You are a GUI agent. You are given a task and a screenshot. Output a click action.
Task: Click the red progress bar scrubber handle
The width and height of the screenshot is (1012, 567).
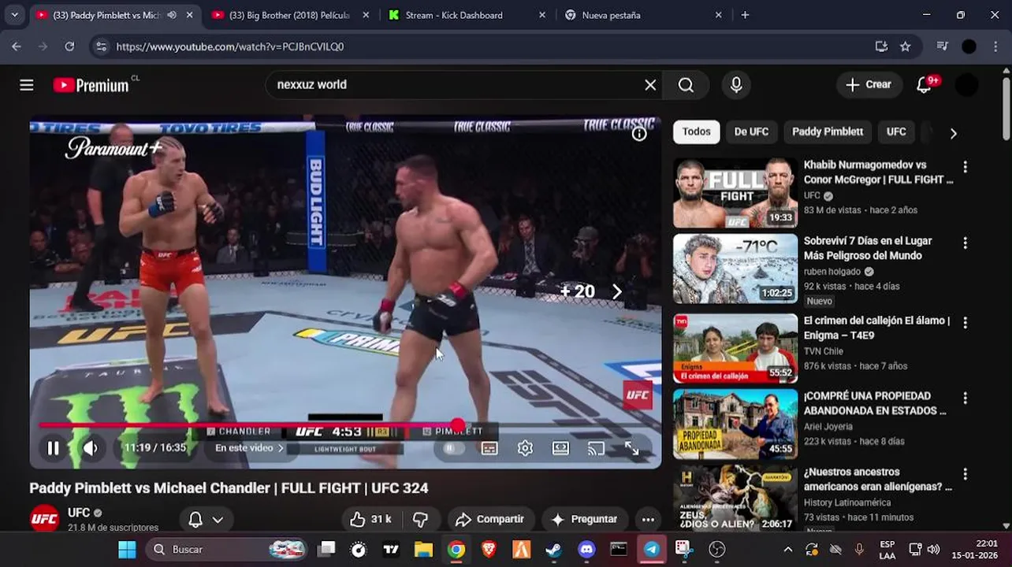[458, 425]
